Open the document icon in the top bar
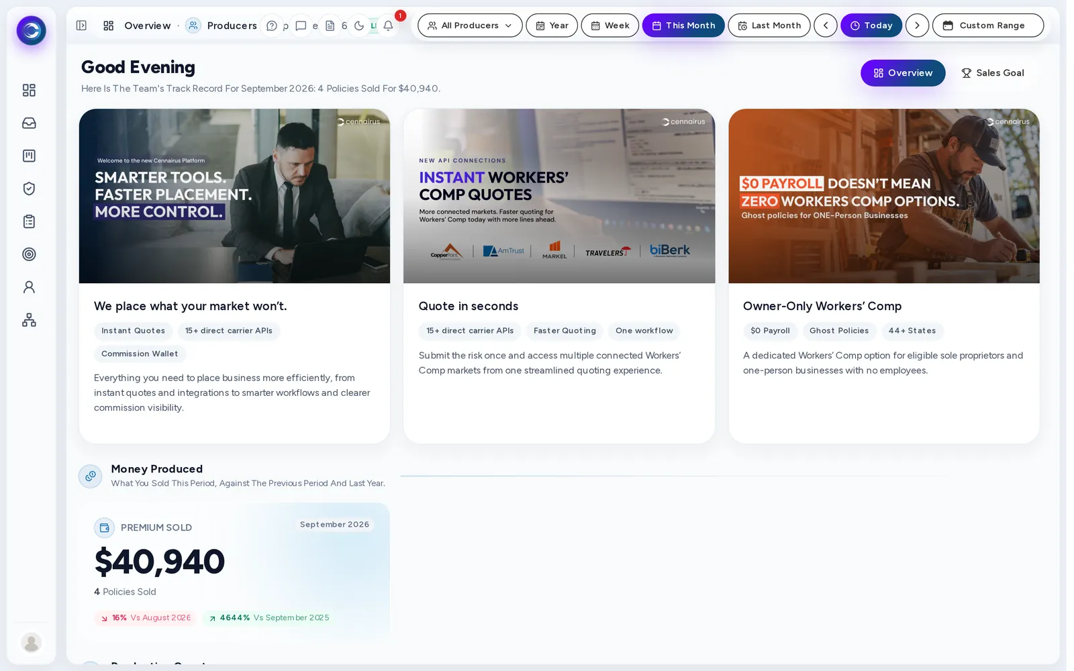This screenshot has height=671, width=1074. [330, 25]
